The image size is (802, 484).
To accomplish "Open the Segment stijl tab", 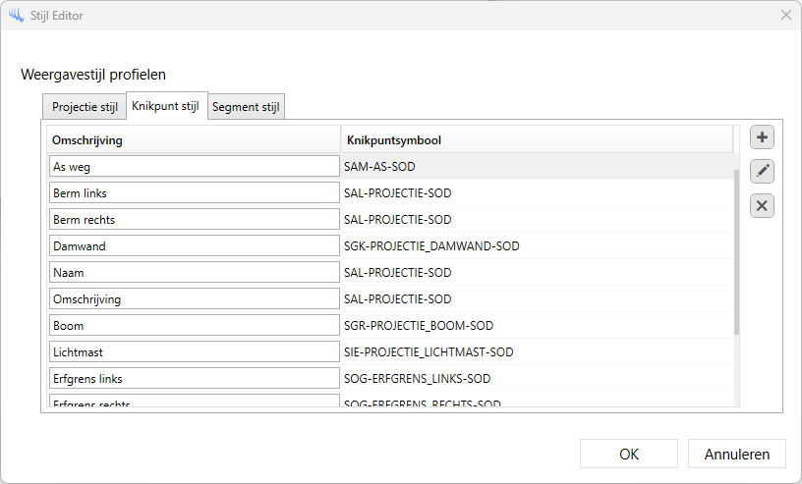I will [246, 107].
